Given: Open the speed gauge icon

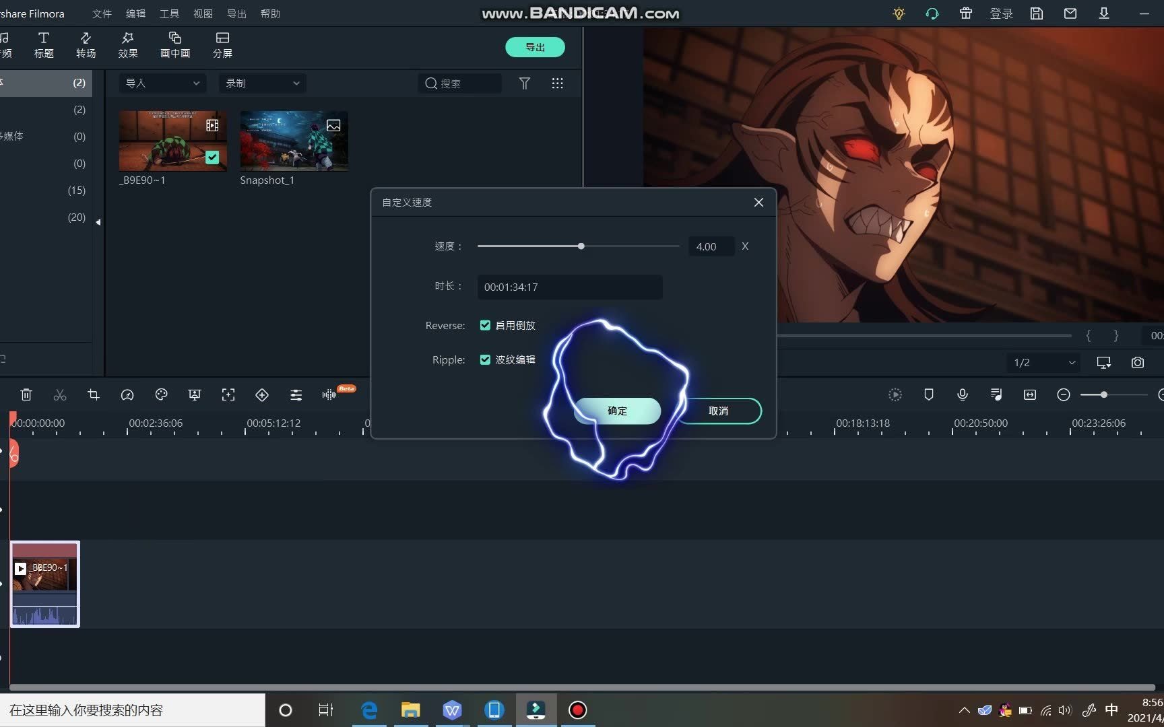Looking at the screenshot, I should [127, 395].
